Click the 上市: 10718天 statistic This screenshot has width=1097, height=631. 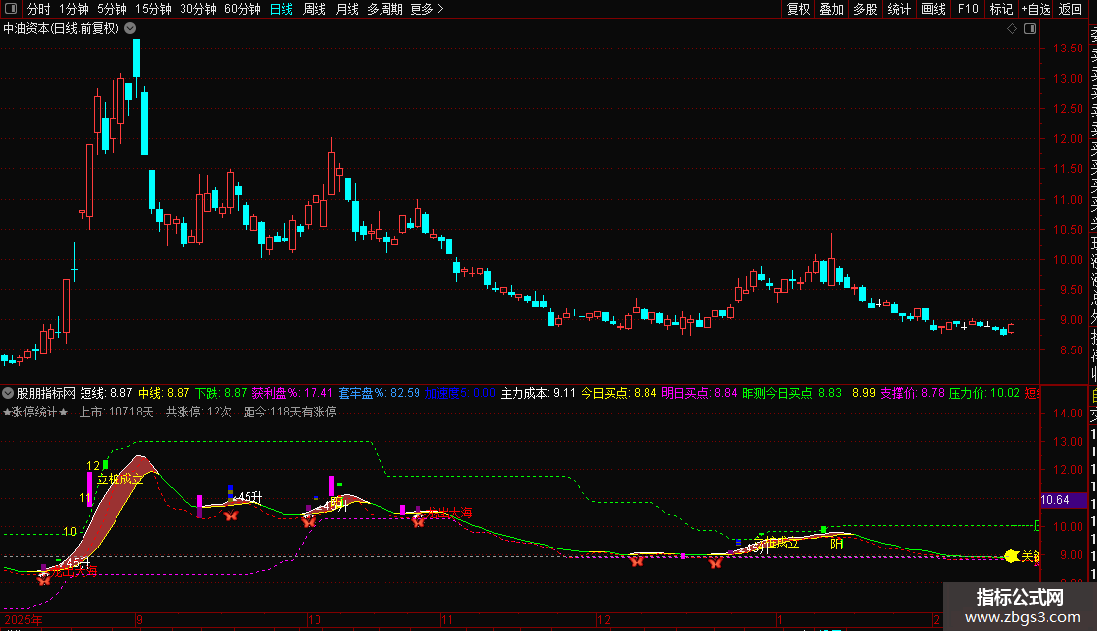[116, 412]
